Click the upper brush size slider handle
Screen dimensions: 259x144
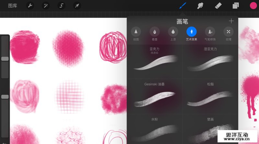[5, 59]
